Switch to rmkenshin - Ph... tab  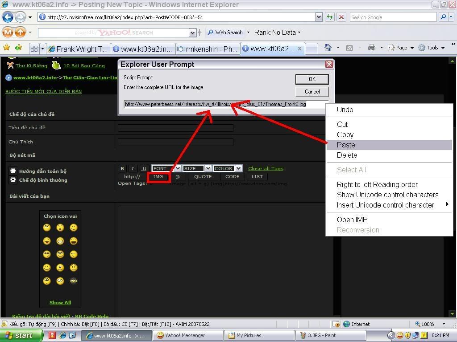[208, 49]
